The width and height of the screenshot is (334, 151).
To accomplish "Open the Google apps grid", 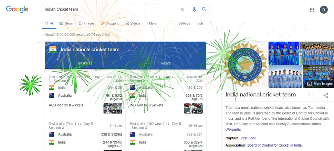I will (x=312, y=10).
